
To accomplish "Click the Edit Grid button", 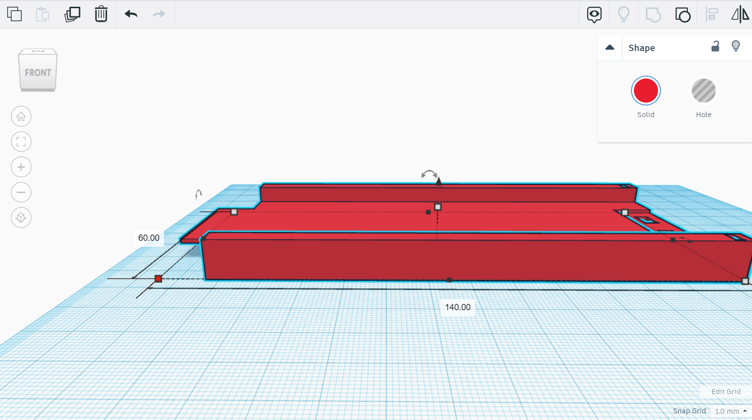I will coord(725,392).
